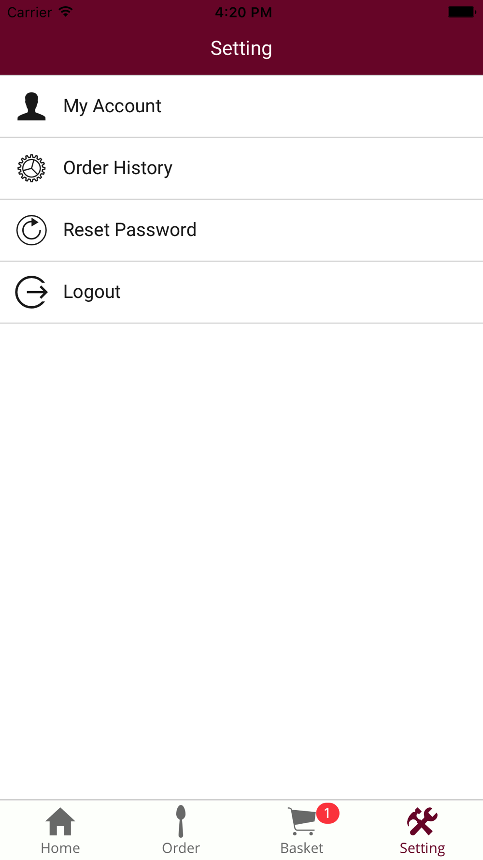Select Reset Password text label
Image resolution: width=483 pixels, height=860 pixels.
pyautogui.click(x=130, y=230)
